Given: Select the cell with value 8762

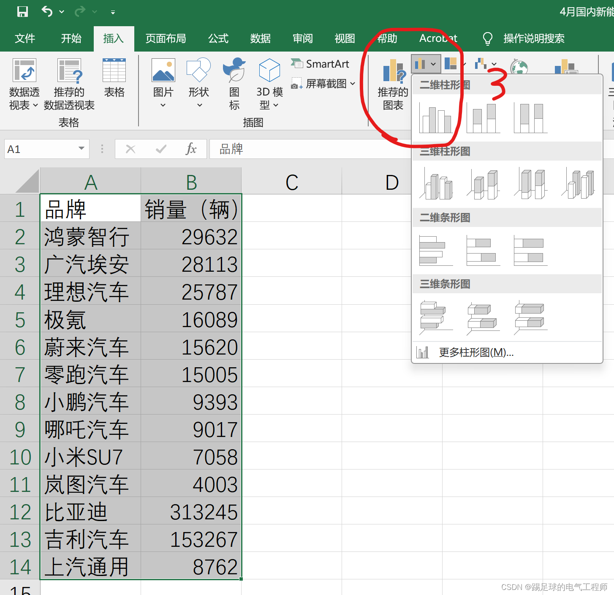Looking at the screenshot, I should 191,566.
